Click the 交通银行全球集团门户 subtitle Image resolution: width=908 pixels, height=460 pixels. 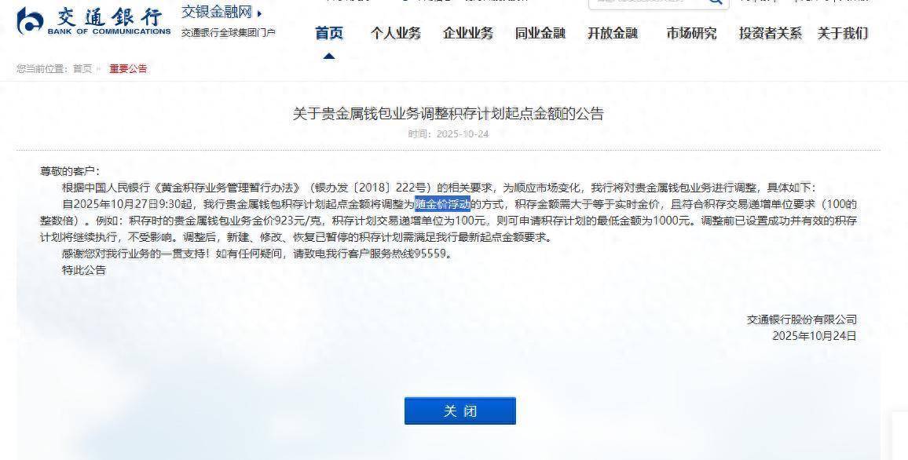tap(228, 33)
